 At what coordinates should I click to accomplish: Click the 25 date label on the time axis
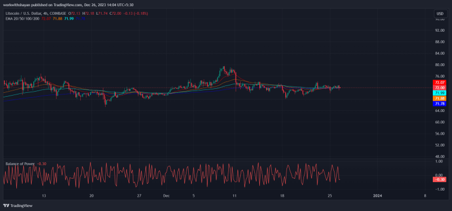click(x=330, y=196)
